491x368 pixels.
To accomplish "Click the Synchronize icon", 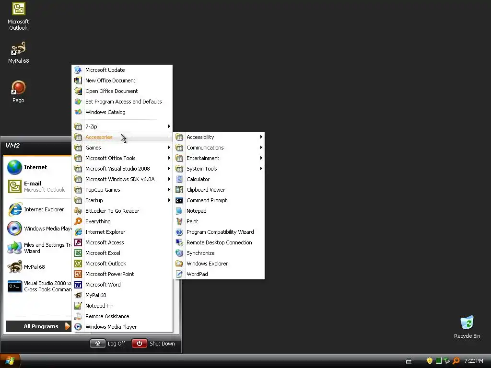I will point(179,253).
